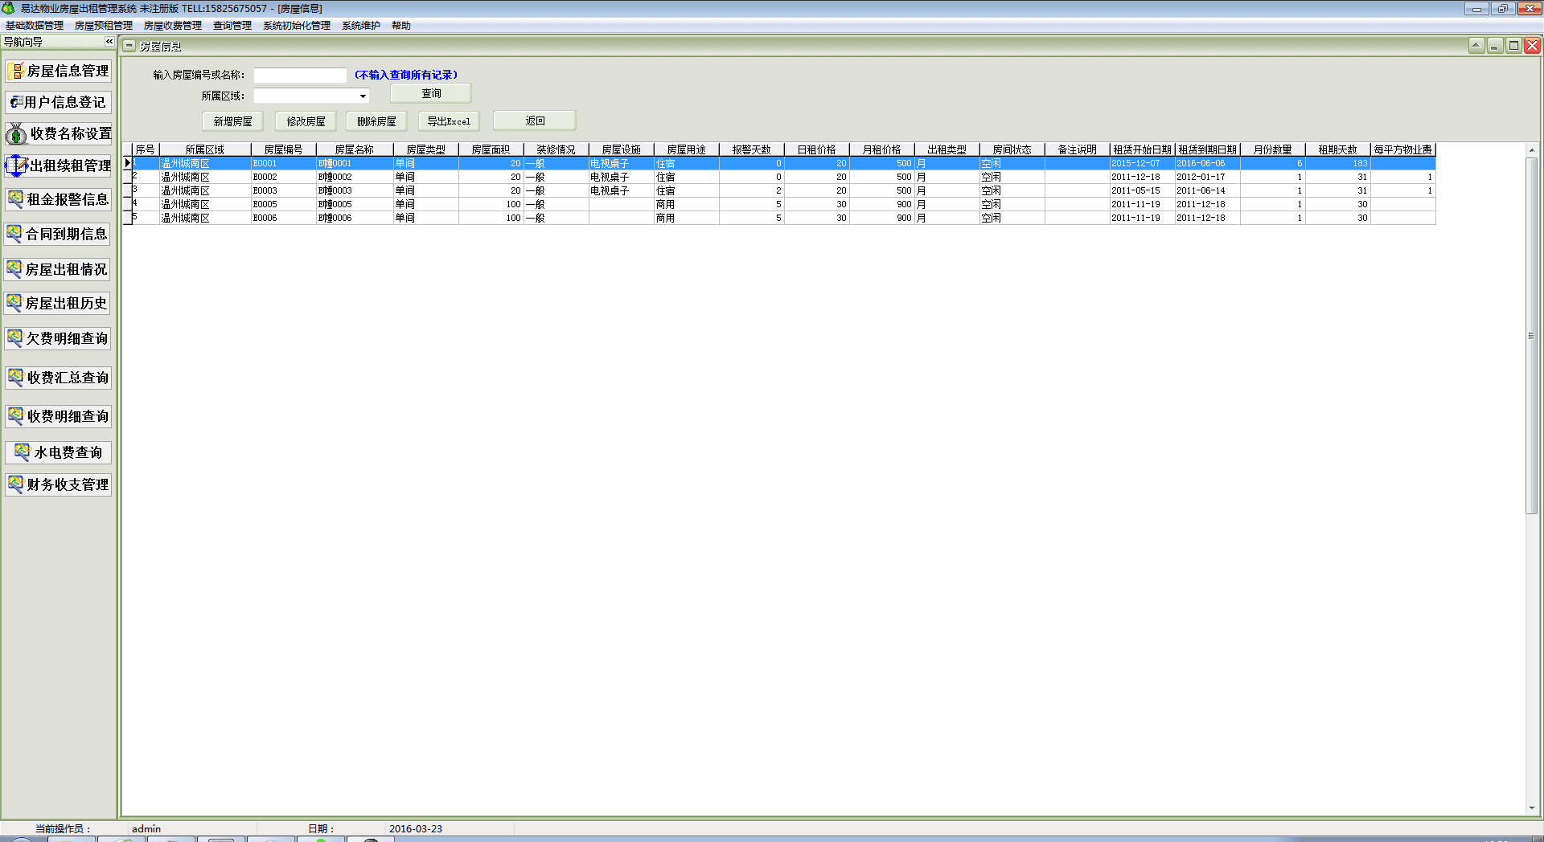Click the 租赁开始日期 column header
Viewport: 1544px width, 842px height.
pos(1142,149)
